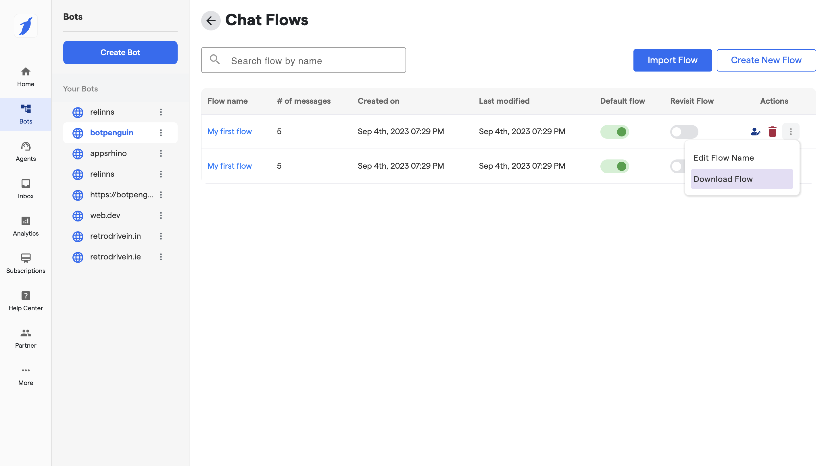This screenshot has height=466, width=826.
Task: Turn off Default flow toggle in second row
Action: click(614, 166)
